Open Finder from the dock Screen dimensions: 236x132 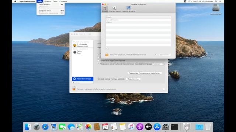(28, 127)
